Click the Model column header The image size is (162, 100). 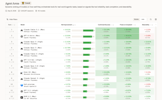pyautogui.click(x=22, y=25)
